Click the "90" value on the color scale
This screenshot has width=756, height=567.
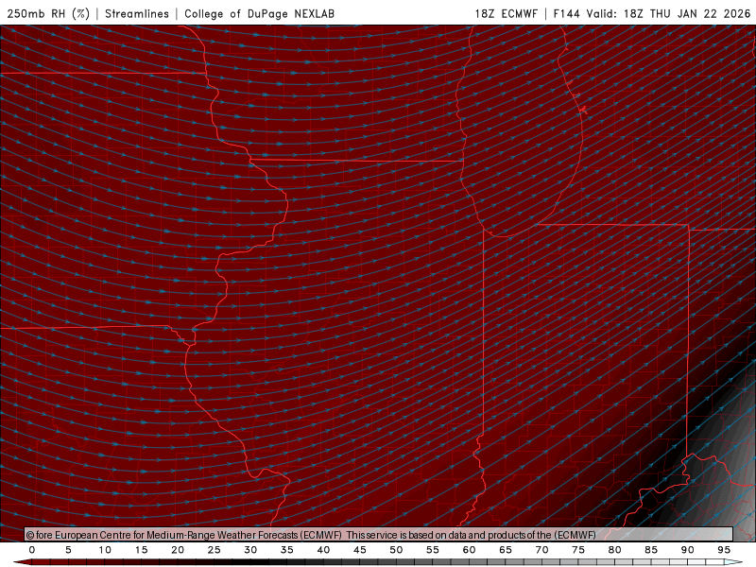(688, 550)
